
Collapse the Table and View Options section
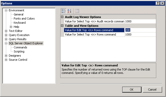click(62, 26)
